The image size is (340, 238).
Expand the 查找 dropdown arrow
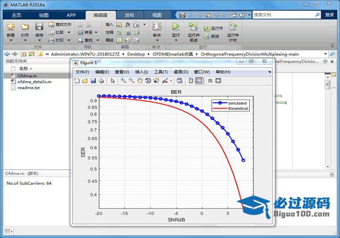click(x=97, y=40)
